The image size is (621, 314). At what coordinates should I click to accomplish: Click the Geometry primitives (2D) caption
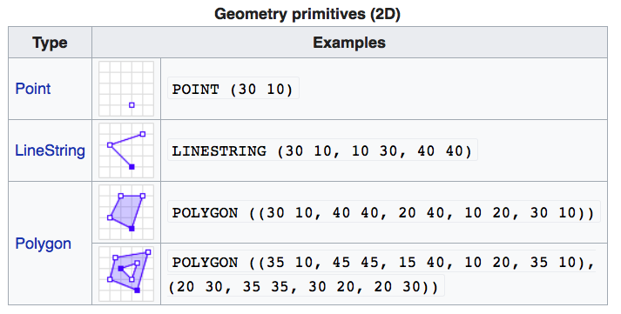(x=307, y=14)
